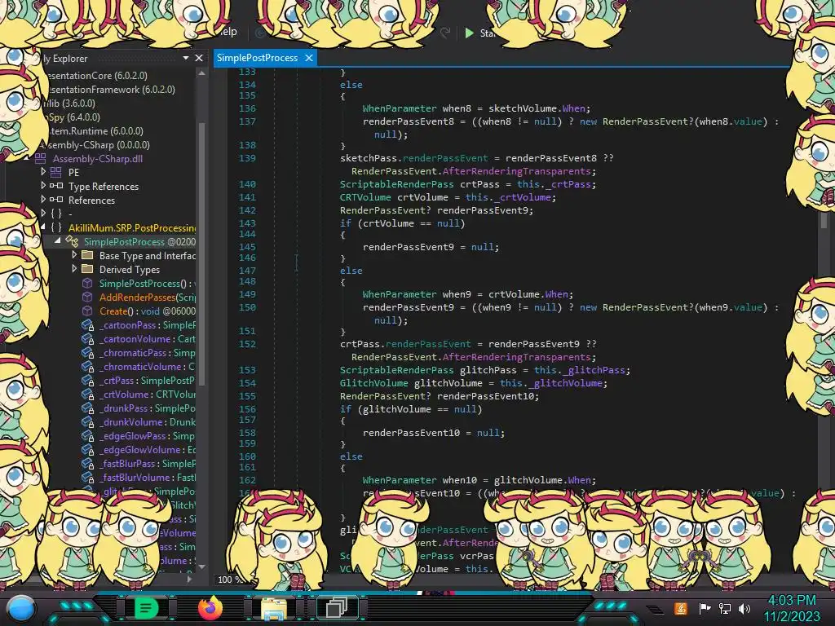Click the SimplePostProcess() constructor method icon
The image size is (835, 626).
86,283
